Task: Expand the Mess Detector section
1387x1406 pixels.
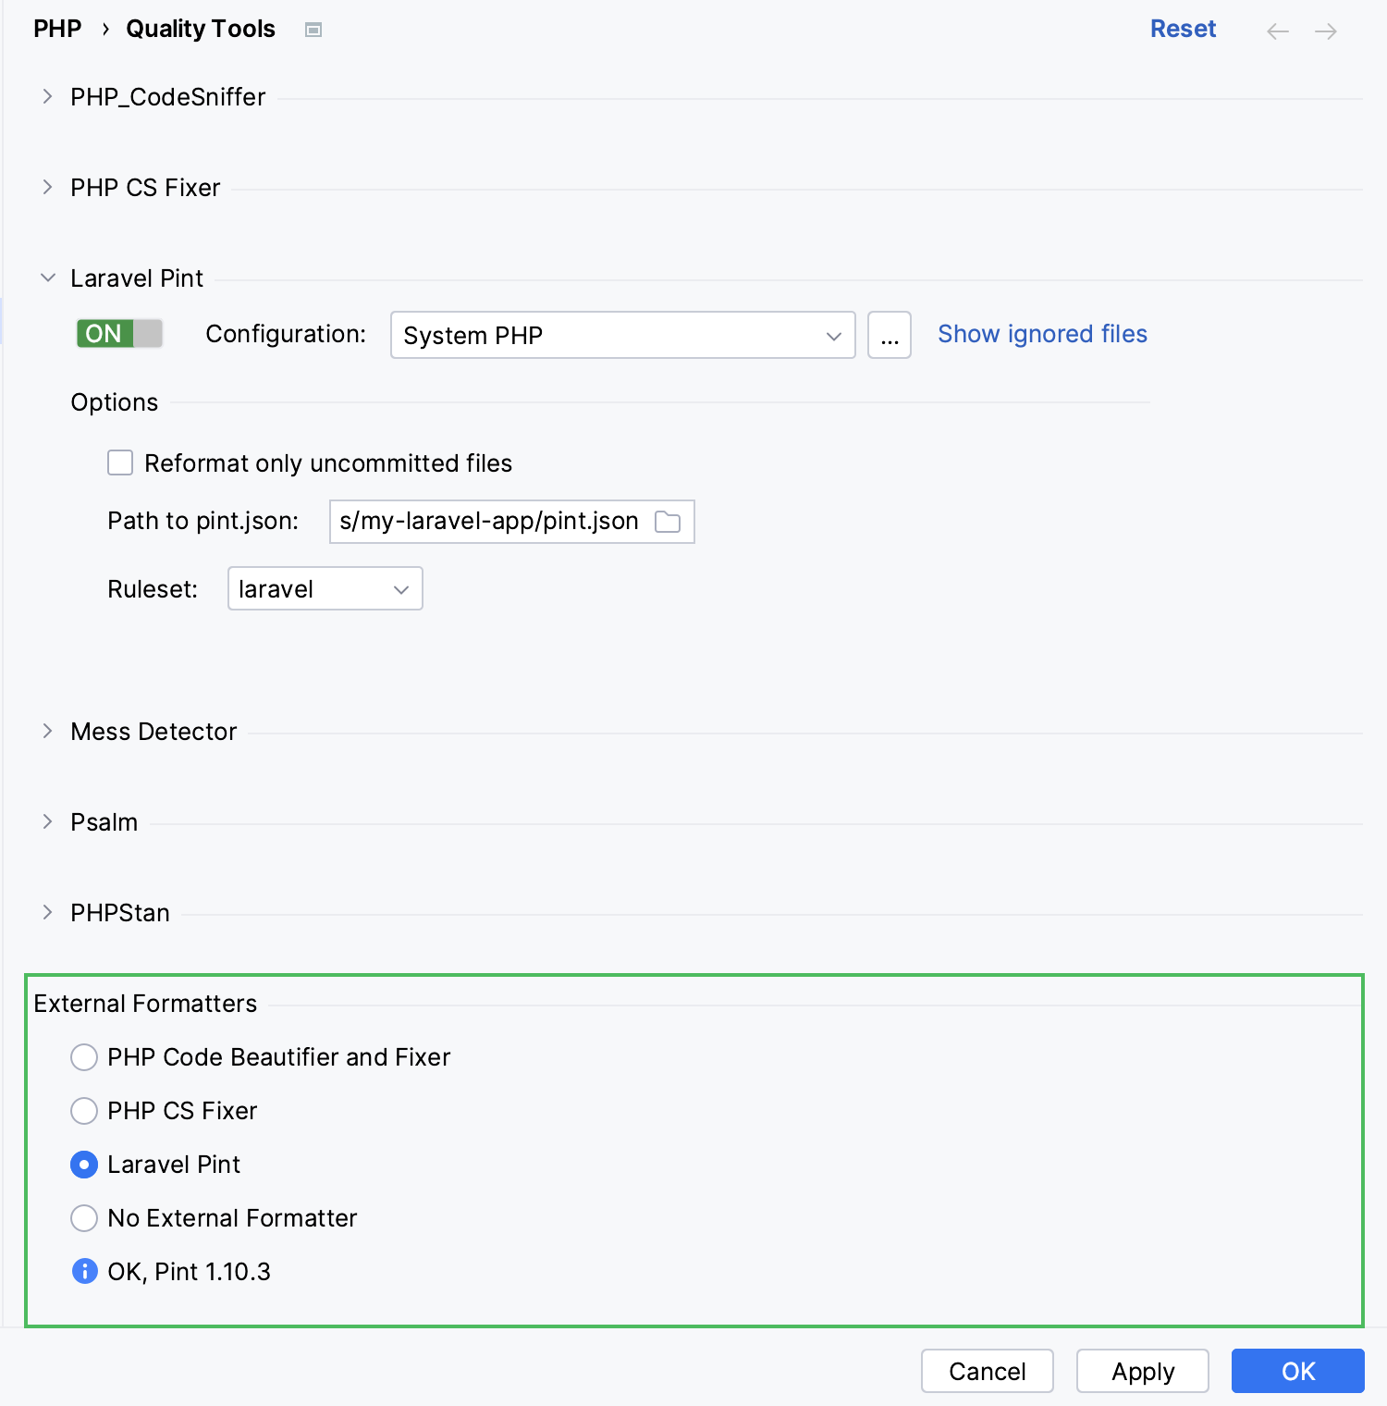Action: click(x=47, y=731)
